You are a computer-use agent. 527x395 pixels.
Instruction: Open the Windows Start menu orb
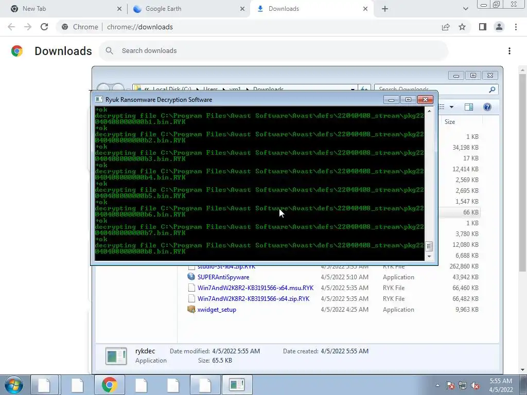click(x=14, y=385)
